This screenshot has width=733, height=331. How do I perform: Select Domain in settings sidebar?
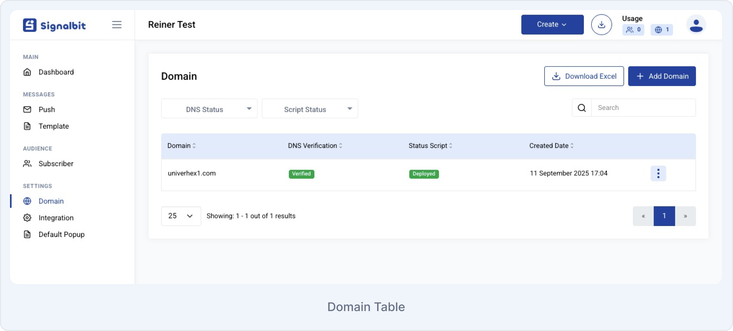point(43,201)
